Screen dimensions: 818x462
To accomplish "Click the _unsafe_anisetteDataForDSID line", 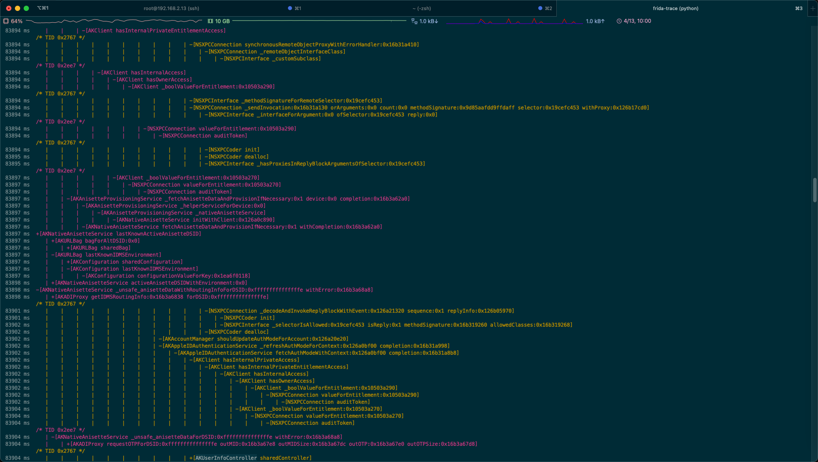I will 197,437.
